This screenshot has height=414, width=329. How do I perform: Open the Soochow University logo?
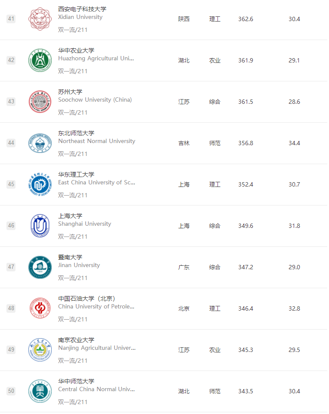pyautogui.click(x=40, y=102)
